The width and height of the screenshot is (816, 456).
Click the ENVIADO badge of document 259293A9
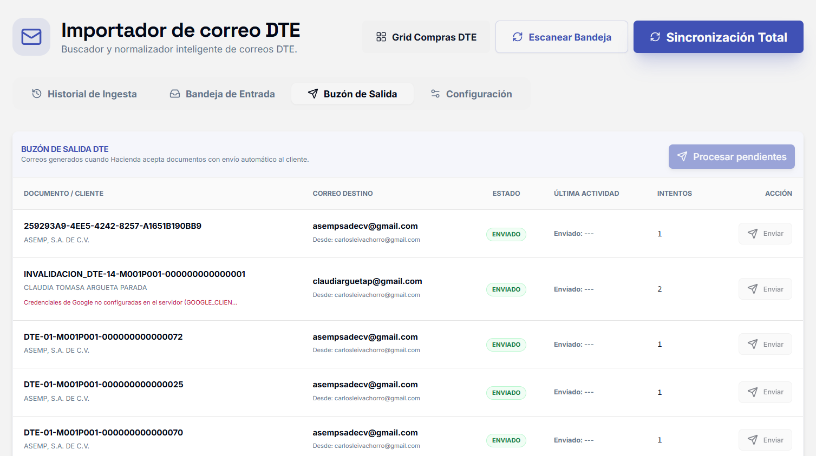pyautogui.click(x=506, y=234)
